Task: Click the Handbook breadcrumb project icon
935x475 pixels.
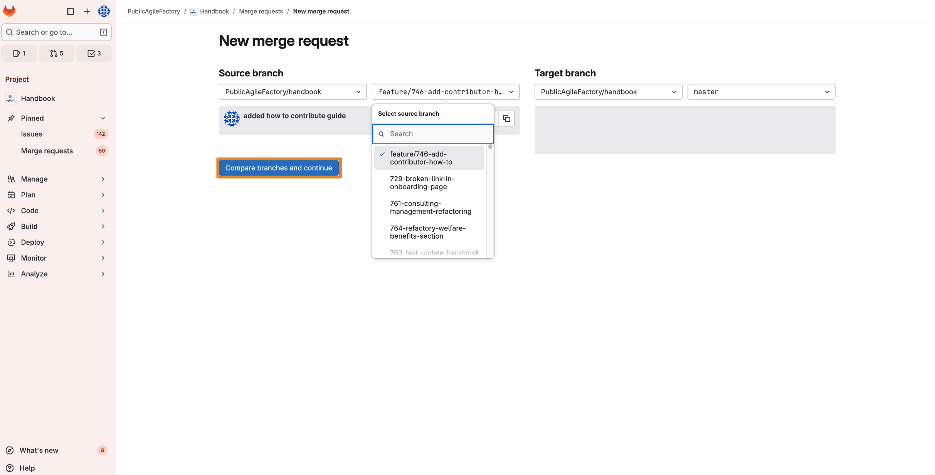Action: pyautogui.click(x=194, y=12)
